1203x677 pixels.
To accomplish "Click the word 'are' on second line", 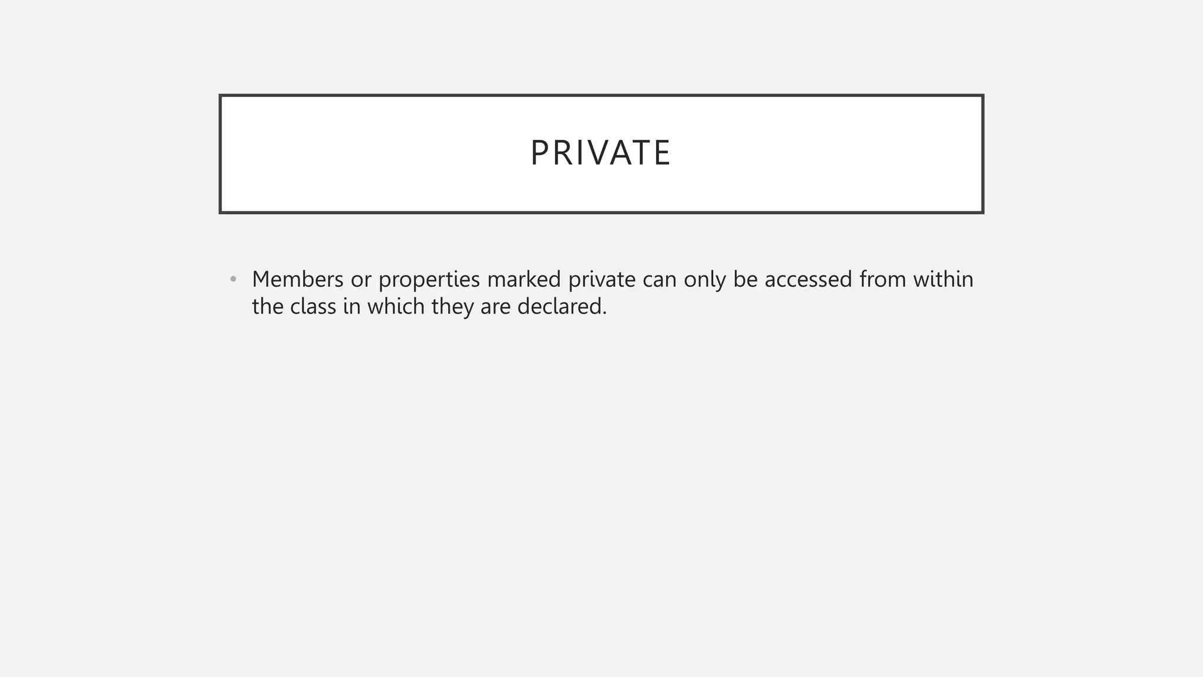I will (x=496, y=307).
